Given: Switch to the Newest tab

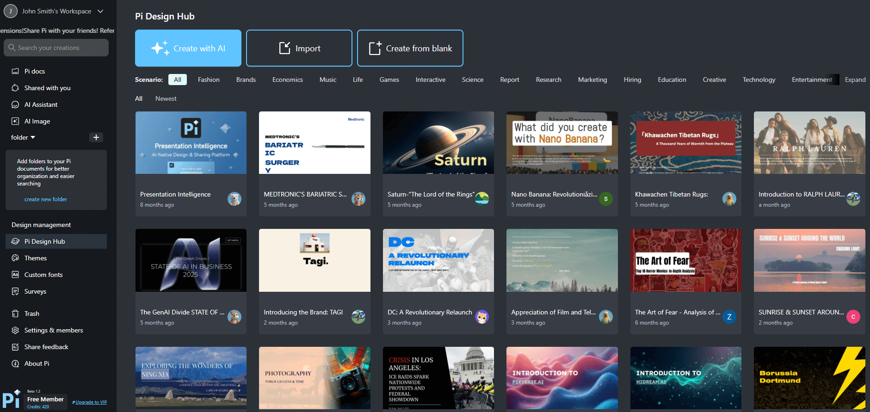Looking at the screenshot, I should tap(166, 98).
